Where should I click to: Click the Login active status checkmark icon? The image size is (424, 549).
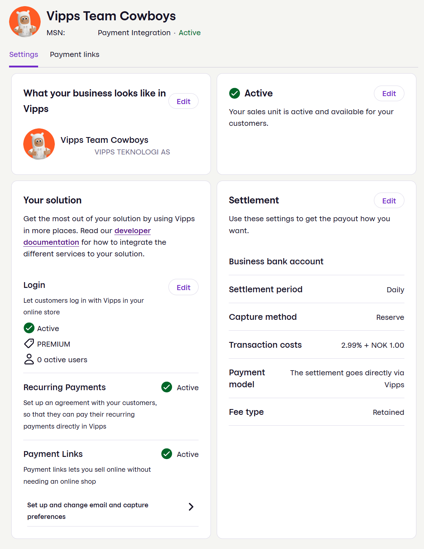[29, 328]
